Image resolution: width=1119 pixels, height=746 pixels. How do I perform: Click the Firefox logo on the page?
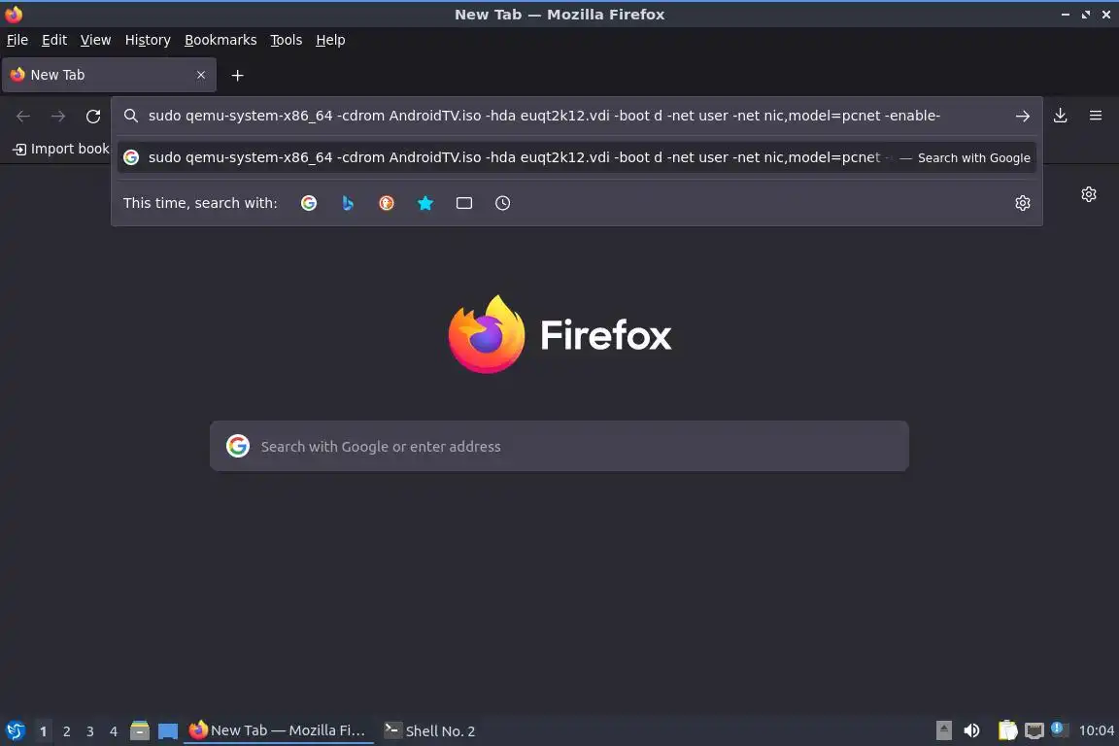point(559,334)
